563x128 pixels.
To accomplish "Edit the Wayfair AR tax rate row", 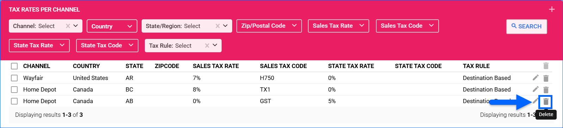I will (536, 78).
